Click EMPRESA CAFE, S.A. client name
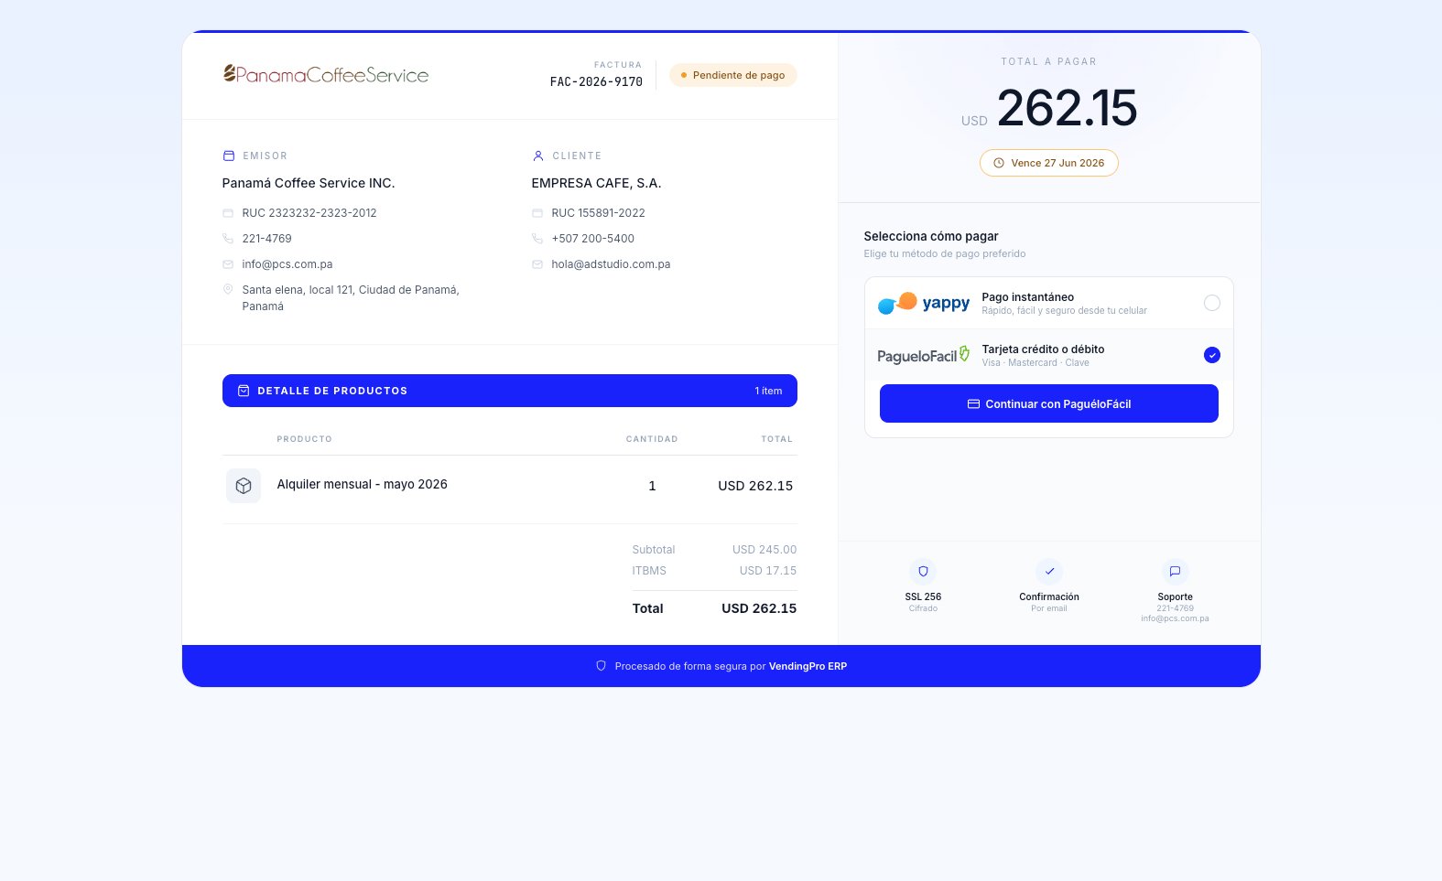The width and height of the screenshot is (1442, 881). pos(596,183)
